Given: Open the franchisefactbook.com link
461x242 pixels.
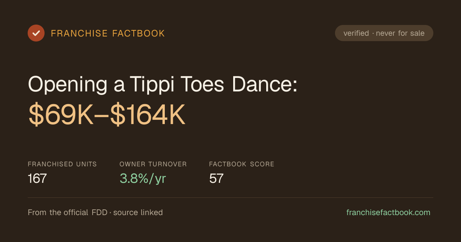Looking at the screenshot, I should (388, 212).
